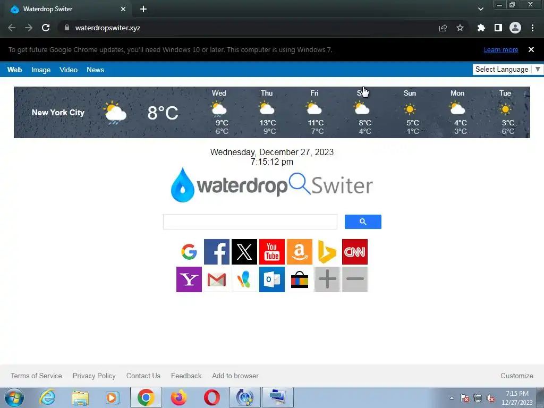Show hidden system tray icons
The height and width of the screenshot is (408, 544).
(452, 398)
